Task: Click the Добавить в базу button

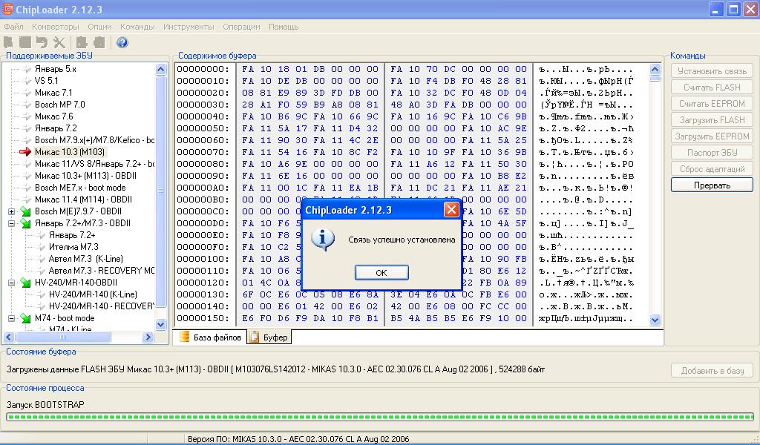Action: pos(712,371)
